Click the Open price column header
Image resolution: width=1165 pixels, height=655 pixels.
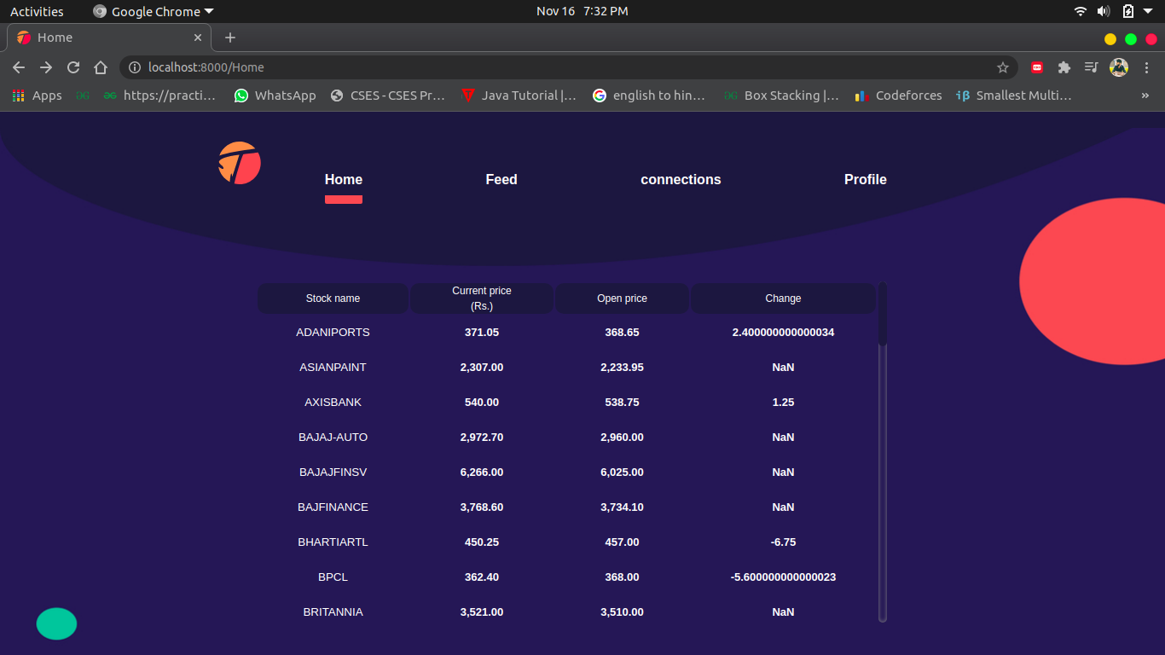click(622, 299)
